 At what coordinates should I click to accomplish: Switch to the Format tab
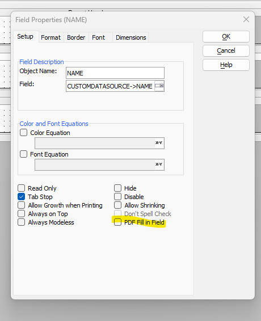coord(51,37)
